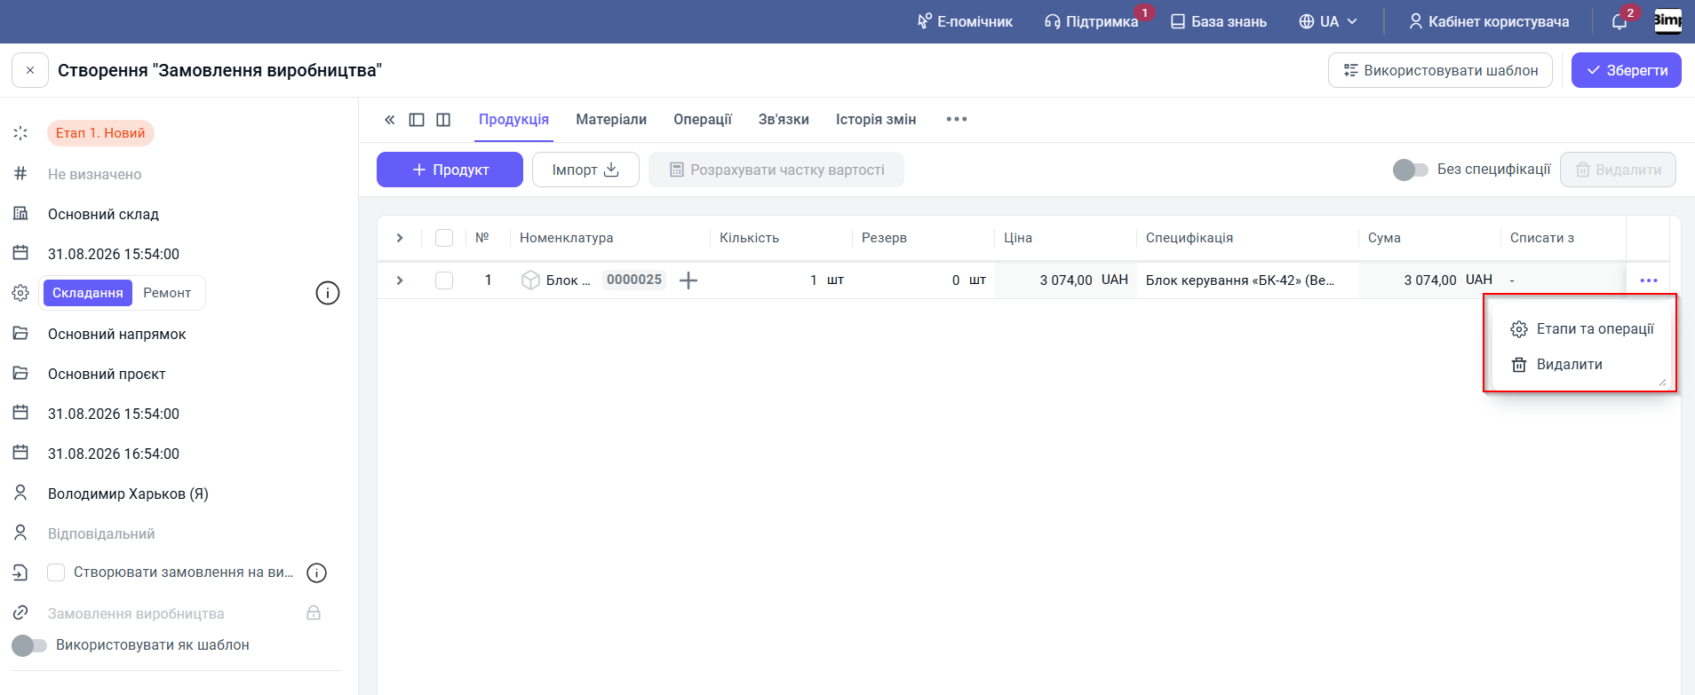Select the row 1 checkbox

[444, 280]
